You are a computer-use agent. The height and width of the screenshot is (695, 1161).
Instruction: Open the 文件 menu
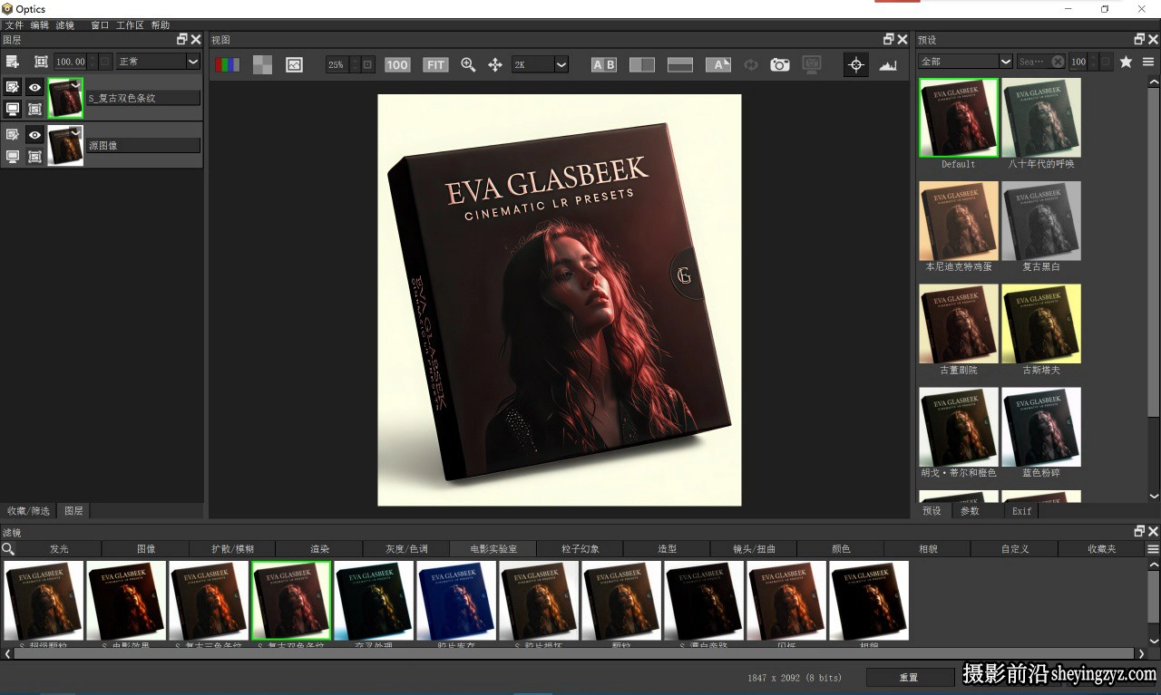[15, 25]
